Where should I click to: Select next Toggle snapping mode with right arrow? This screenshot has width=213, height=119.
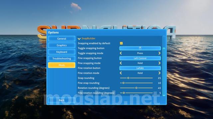tap(159, 53)
